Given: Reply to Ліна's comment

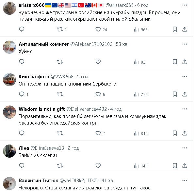Looking at the screenshot, I should pyautogui.click(x=22, y=166).
